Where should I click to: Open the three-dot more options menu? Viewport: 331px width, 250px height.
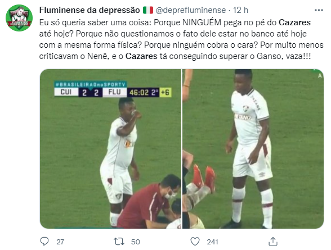tap(319, 10)
